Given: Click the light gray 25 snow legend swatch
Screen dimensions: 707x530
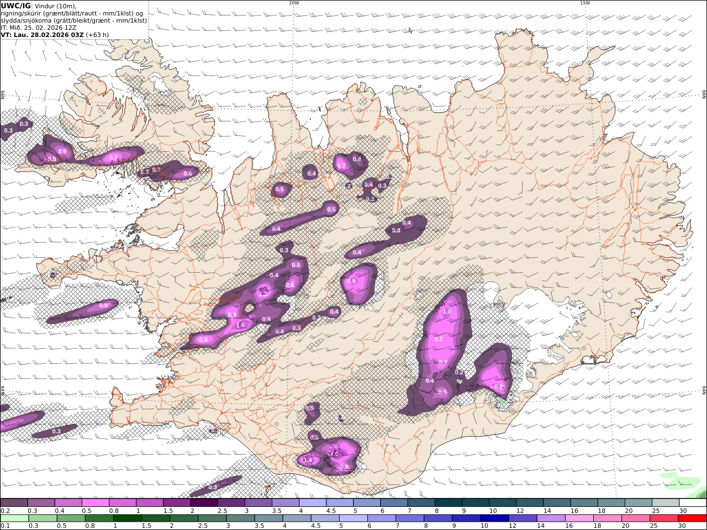Looking at the screenshot, I should (666, 503).
